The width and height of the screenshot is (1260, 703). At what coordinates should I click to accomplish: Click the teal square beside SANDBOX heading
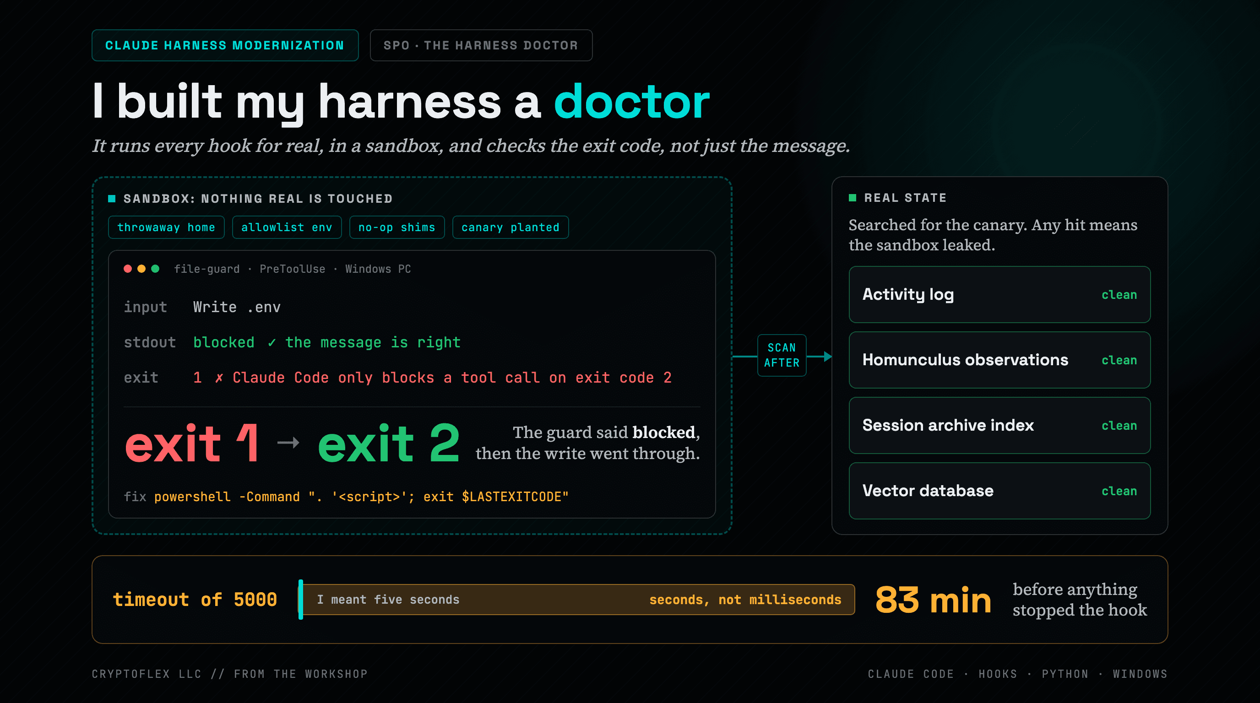coord(112,199)
